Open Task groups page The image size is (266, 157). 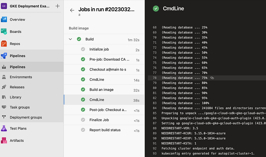pos(20,107)
